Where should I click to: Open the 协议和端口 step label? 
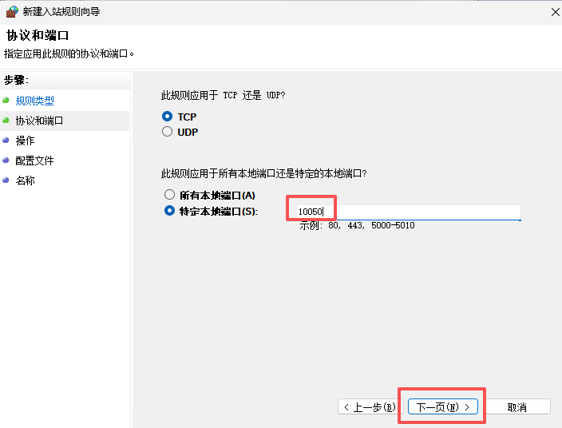(39, 121)
